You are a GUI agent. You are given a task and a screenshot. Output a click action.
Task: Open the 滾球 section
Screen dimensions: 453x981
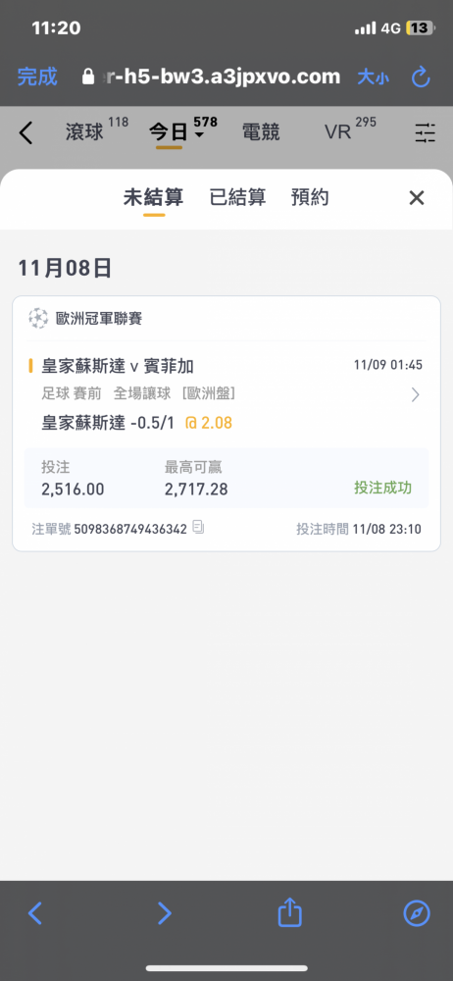[84, 132]
